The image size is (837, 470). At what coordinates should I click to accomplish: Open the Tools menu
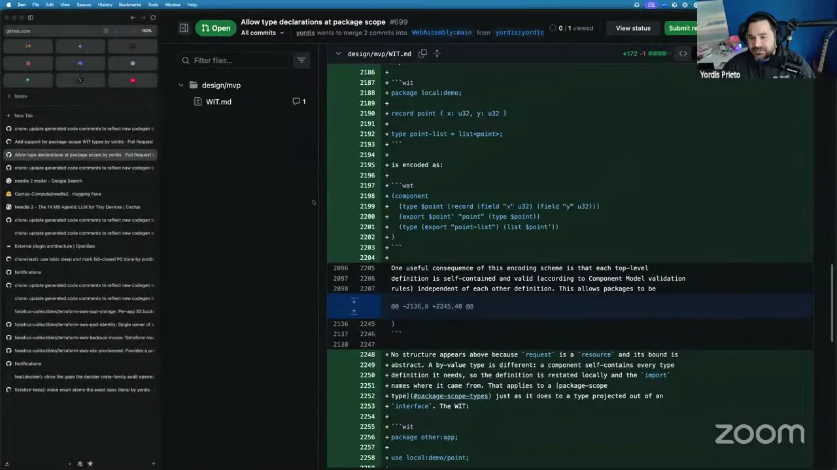153,5
